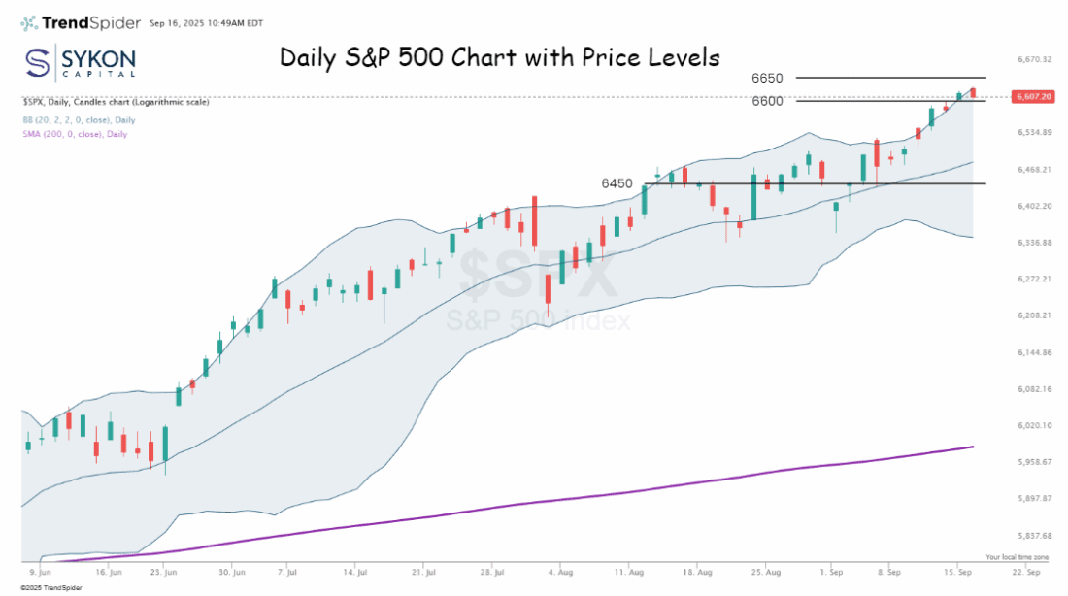
Task: Click the 6,670.32 price axis label
Action: [x=1033, y=60]
